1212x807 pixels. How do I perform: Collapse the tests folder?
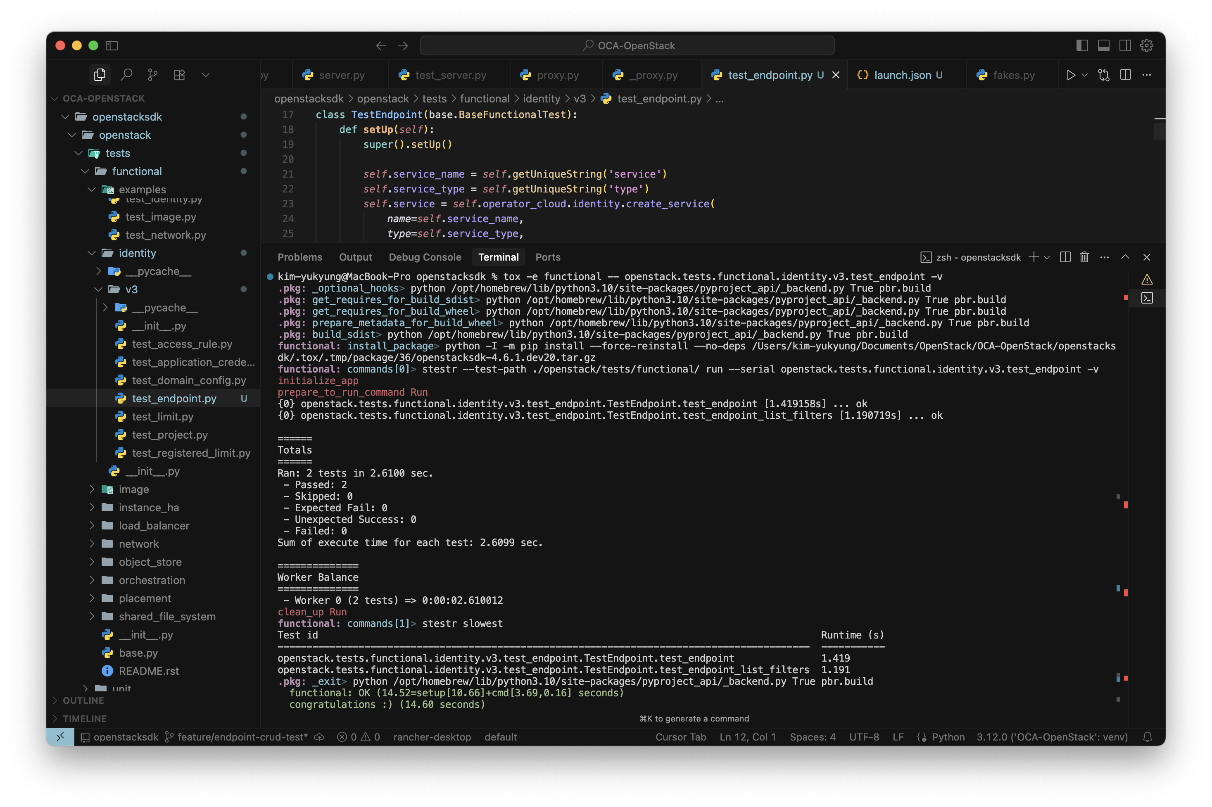(117, 153)
